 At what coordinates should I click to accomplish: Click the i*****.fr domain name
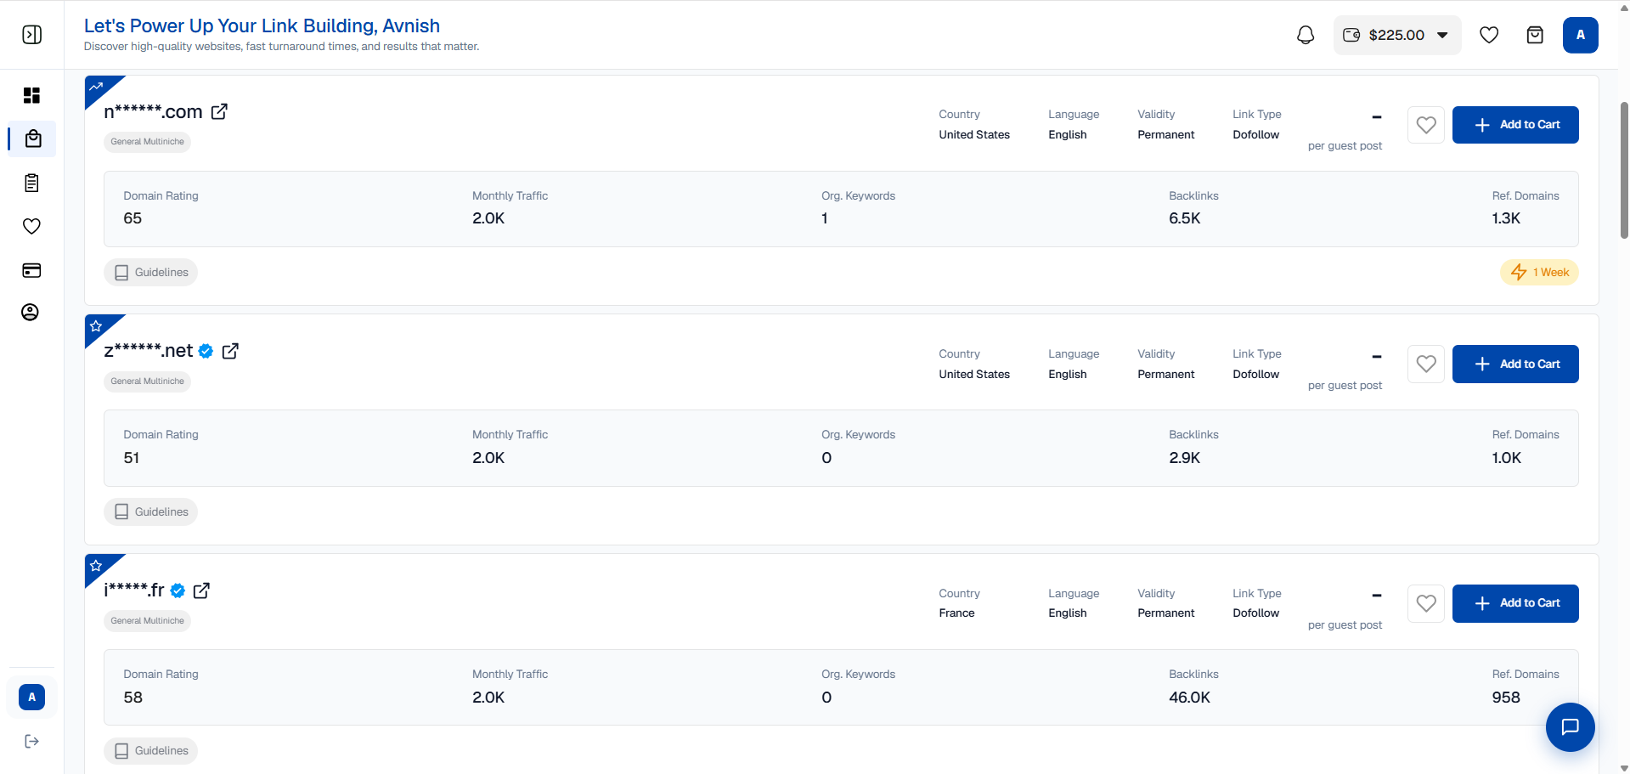[134, 590]
